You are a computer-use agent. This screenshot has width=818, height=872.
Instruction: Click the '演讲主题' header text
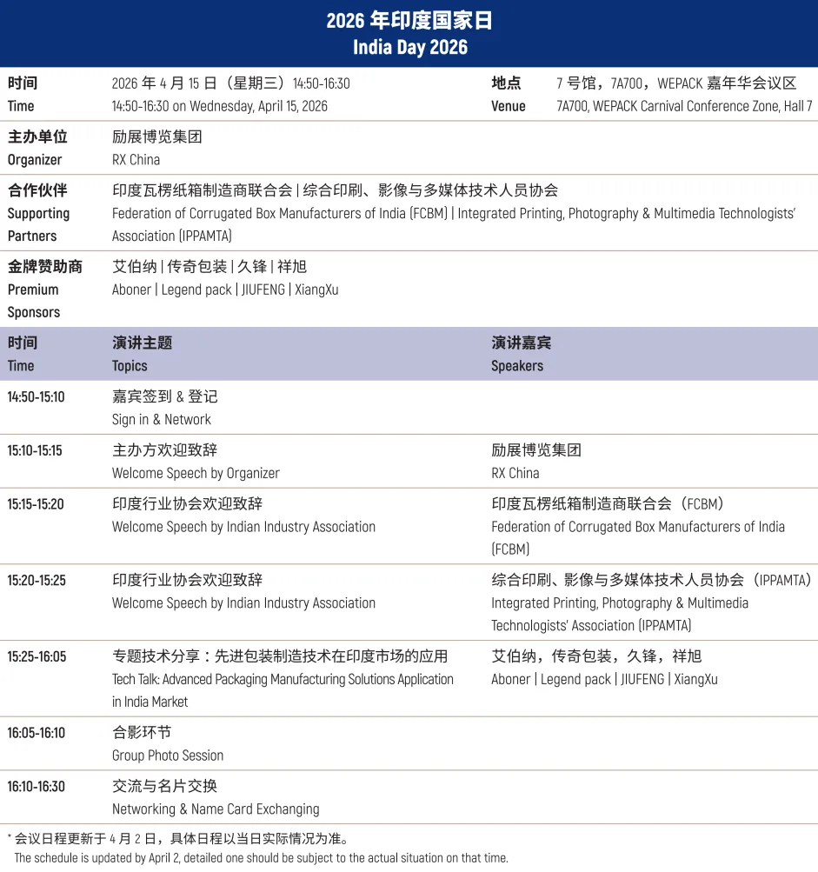click(x=143, y=343)
